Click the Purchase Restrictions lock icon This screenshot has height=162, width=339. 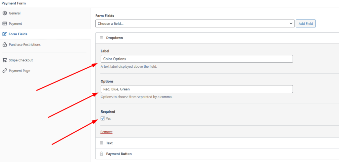tap(5, 45)
